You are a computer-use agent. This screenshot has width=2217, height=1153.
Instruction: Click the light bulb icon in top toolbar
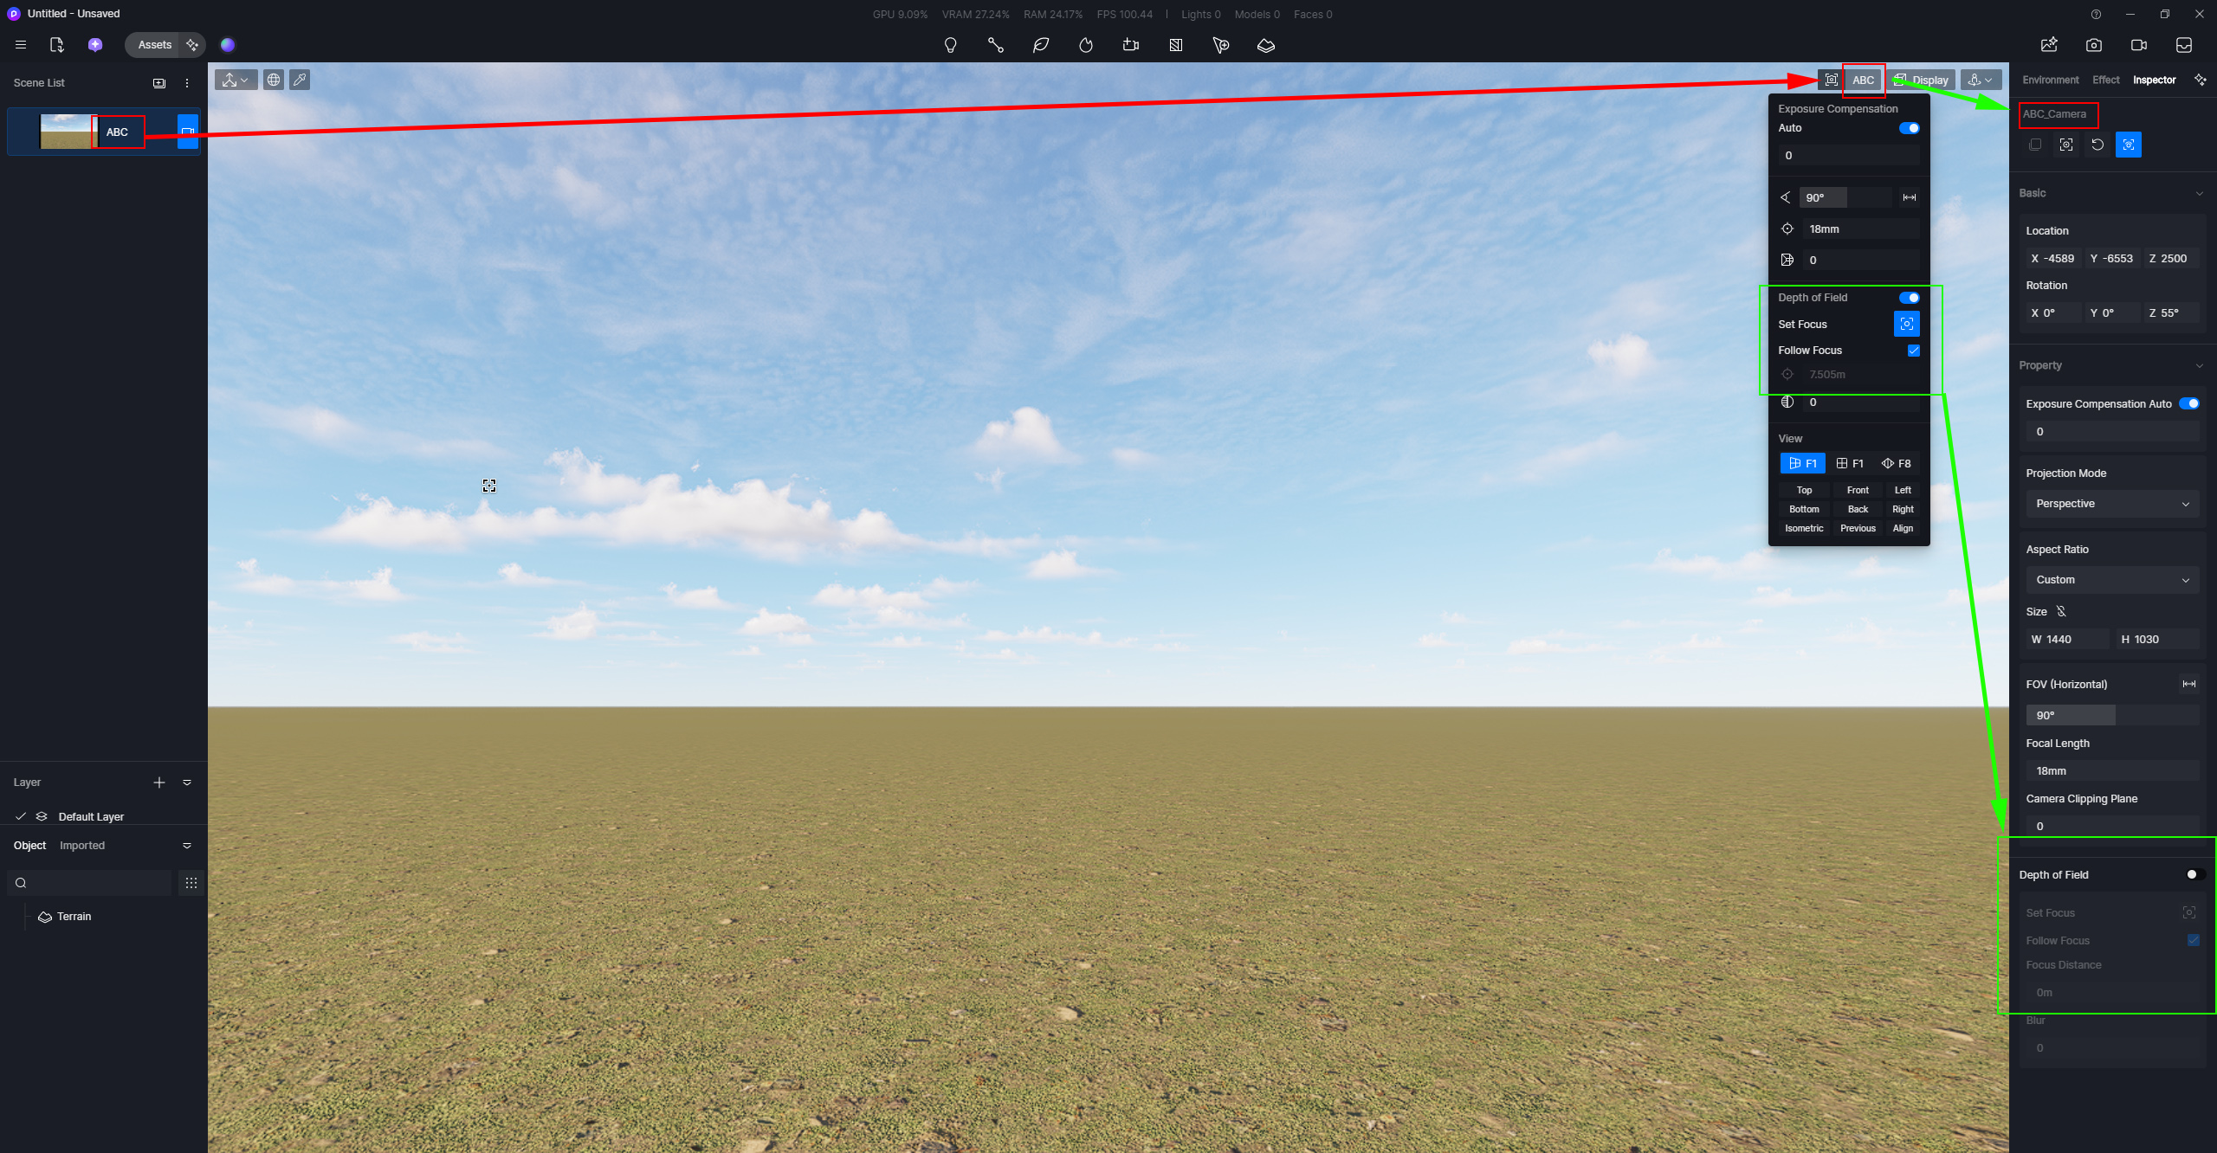(950, 45)
